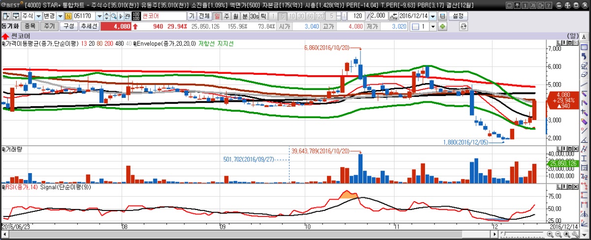Click the magnifier stock search icon
The height and width of the screenshot is (240, 591).
tap(113, 16)
